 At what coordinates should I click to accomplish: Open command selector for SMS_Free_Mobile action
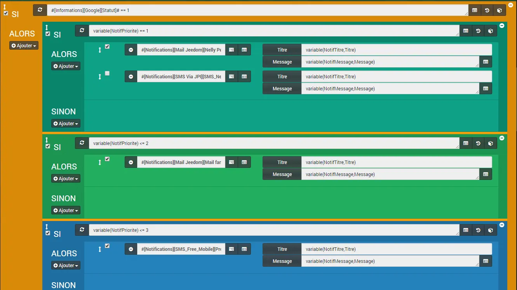[244, 249]
